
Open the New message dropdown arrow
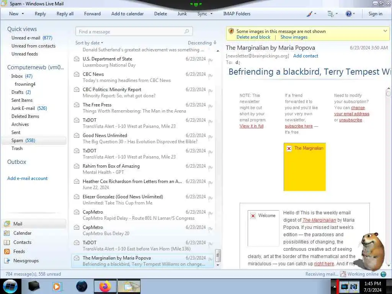[23, 14]
